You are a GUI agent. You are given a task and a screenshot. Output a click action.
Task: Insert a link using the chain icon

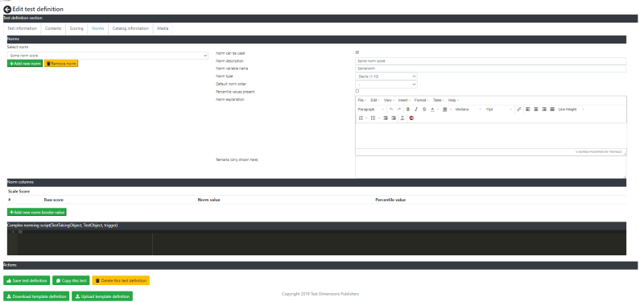[519, 110]
